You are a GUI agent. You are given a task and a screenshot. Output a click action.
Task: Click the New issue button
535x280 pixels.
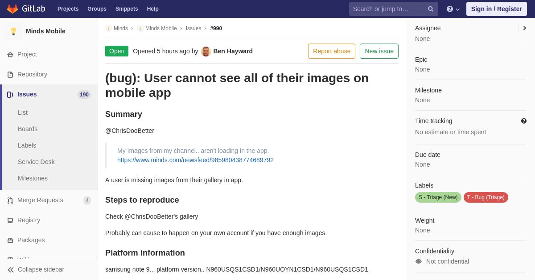(x=379, y=51)
